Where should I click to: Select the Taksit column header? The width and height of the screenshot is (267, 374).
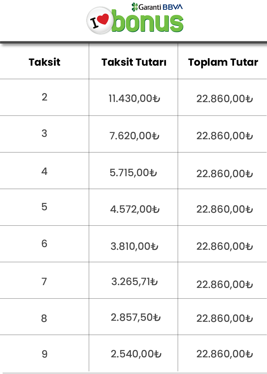(x=45, y=62)
